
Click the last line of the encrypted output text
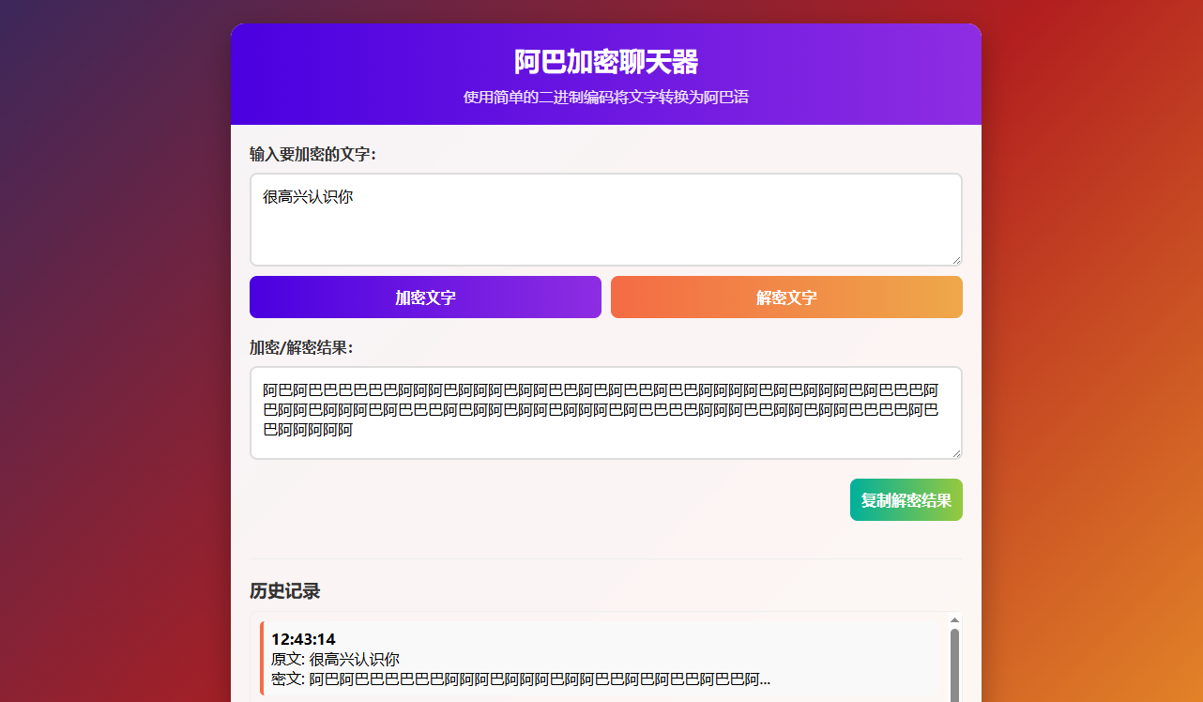point(308,431)
